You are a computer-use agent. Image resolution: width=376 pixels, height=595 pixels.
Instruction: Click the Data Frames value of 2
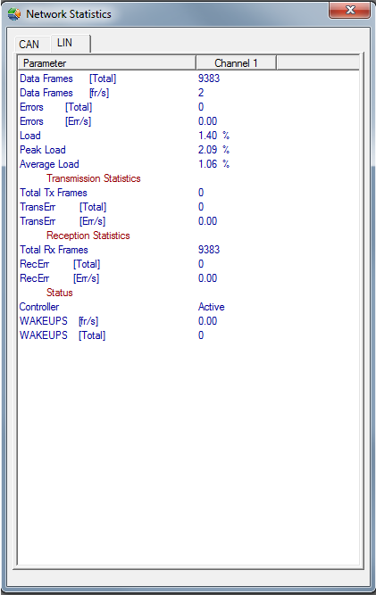click(x=201, y=93)
